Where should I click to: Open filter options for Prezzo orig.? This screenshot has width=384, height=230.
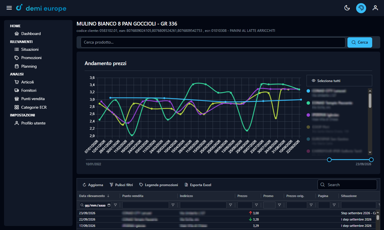[x=311, y=205]
